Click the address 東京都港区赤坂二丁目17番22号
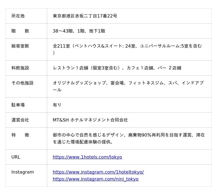The height and width of the screenshot is (195, 222). click(x=85, y=16)
